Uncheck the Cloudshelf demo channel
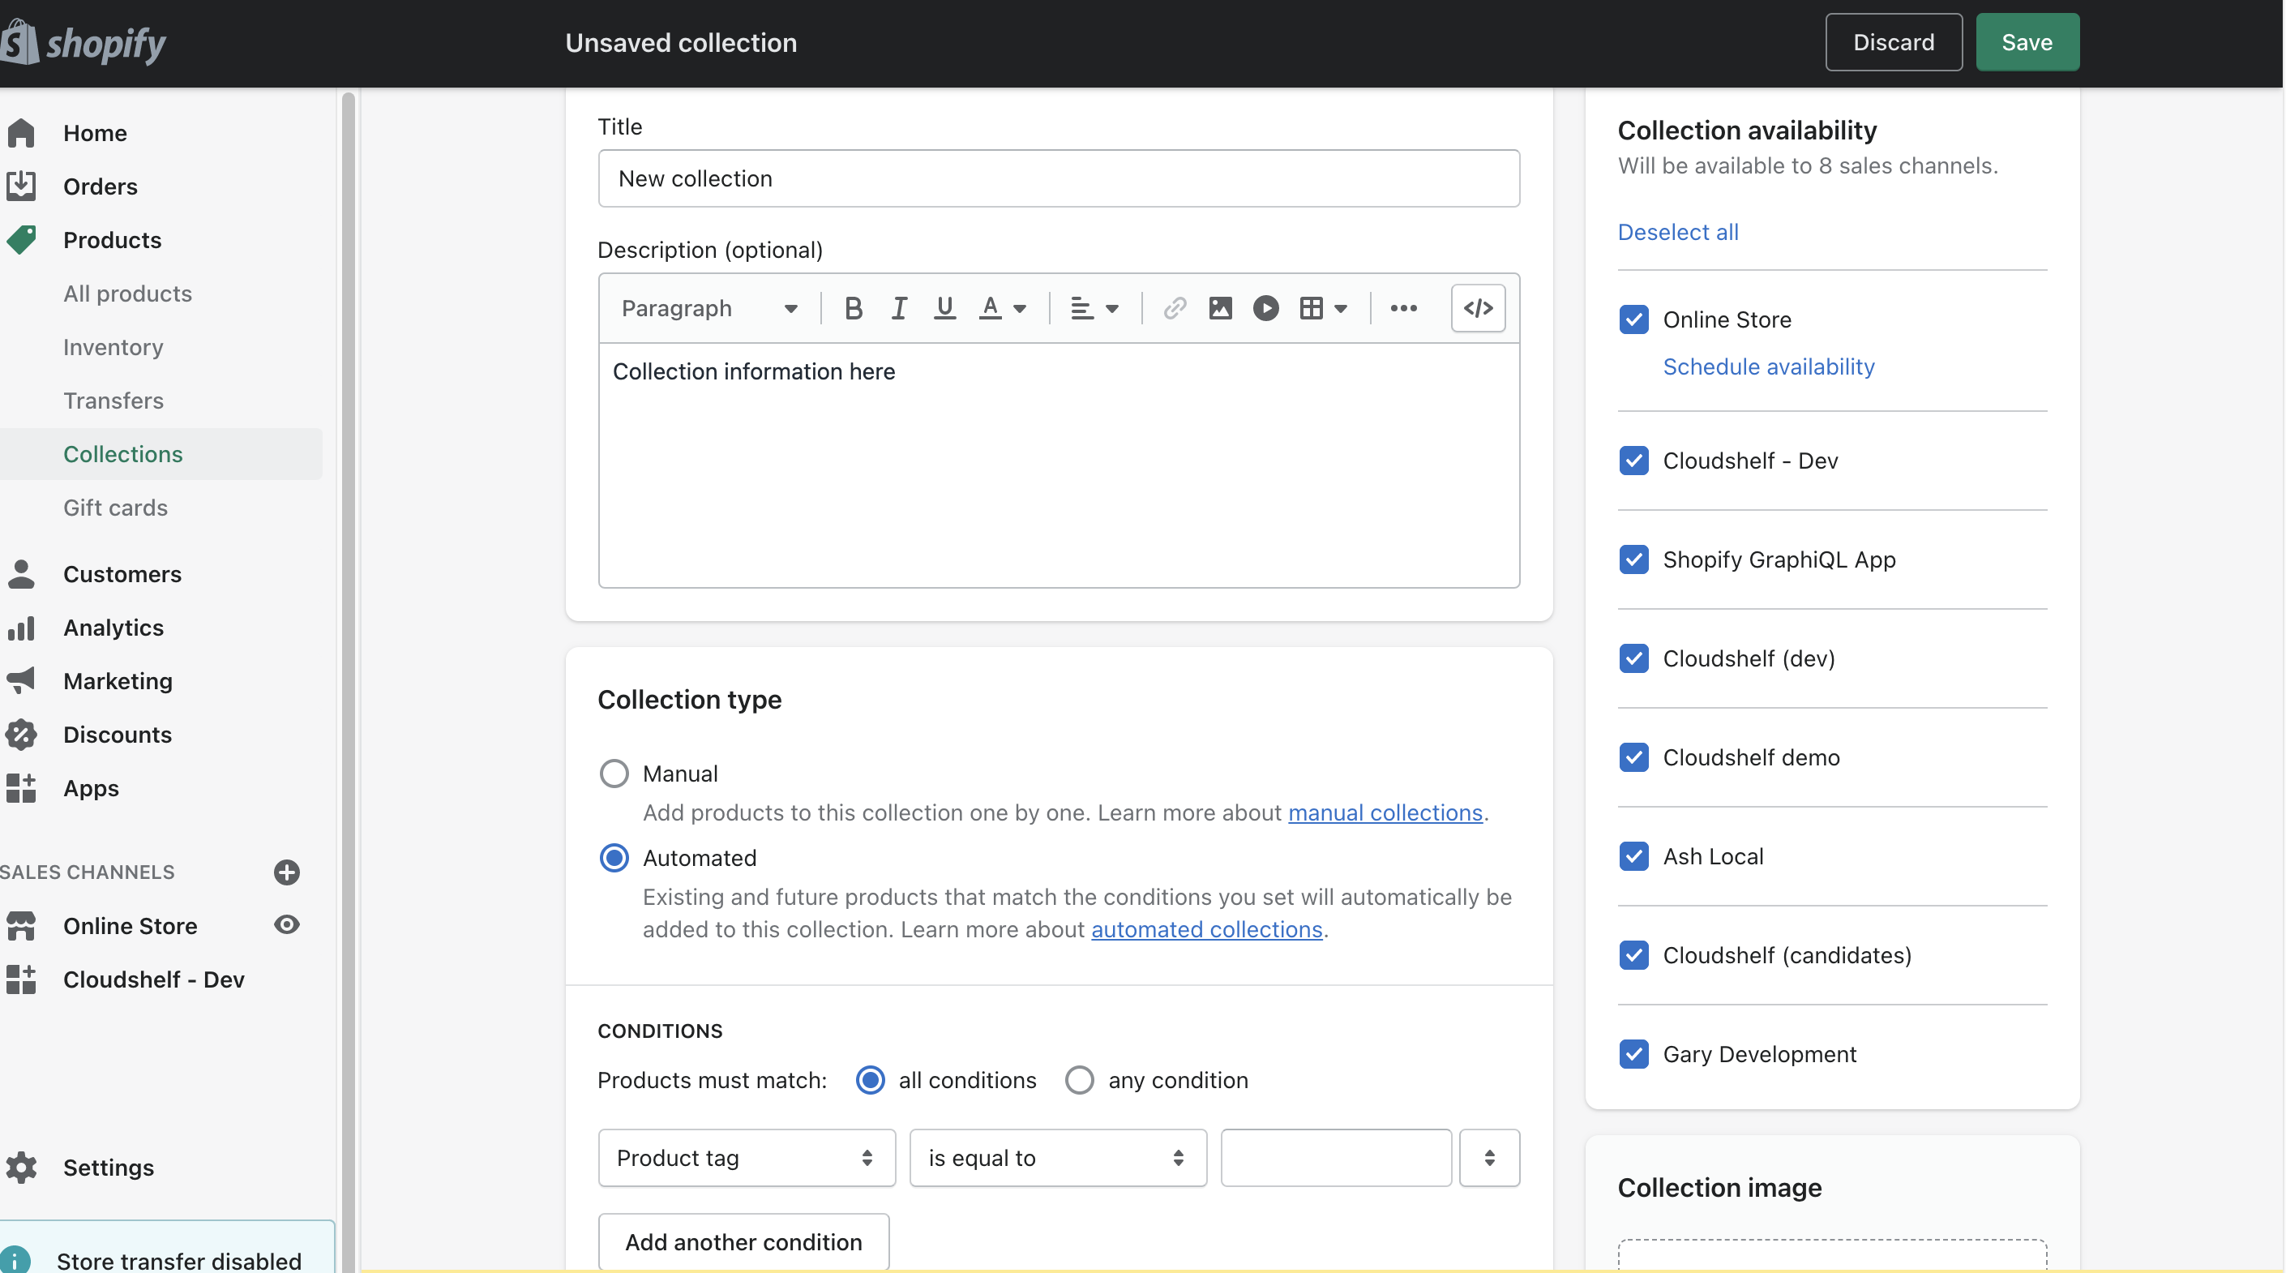The width and height of the screenshot is (2286, 1273). pos(1633,757)
